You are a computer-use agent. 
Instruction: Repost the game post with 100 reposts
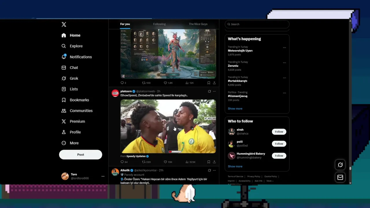[x=146, y=83]
